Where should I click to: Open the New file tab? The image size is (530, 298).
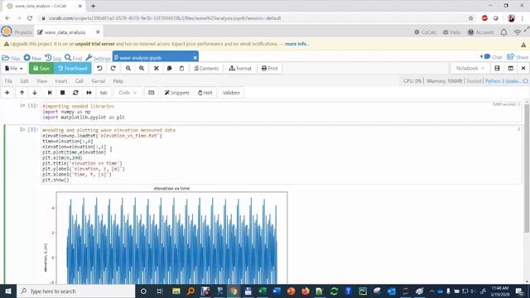tap(32, 58)
